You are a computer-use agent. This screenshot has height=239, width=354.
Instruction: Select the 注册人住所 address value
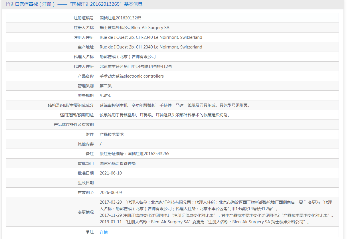click(x=151, y=37)
